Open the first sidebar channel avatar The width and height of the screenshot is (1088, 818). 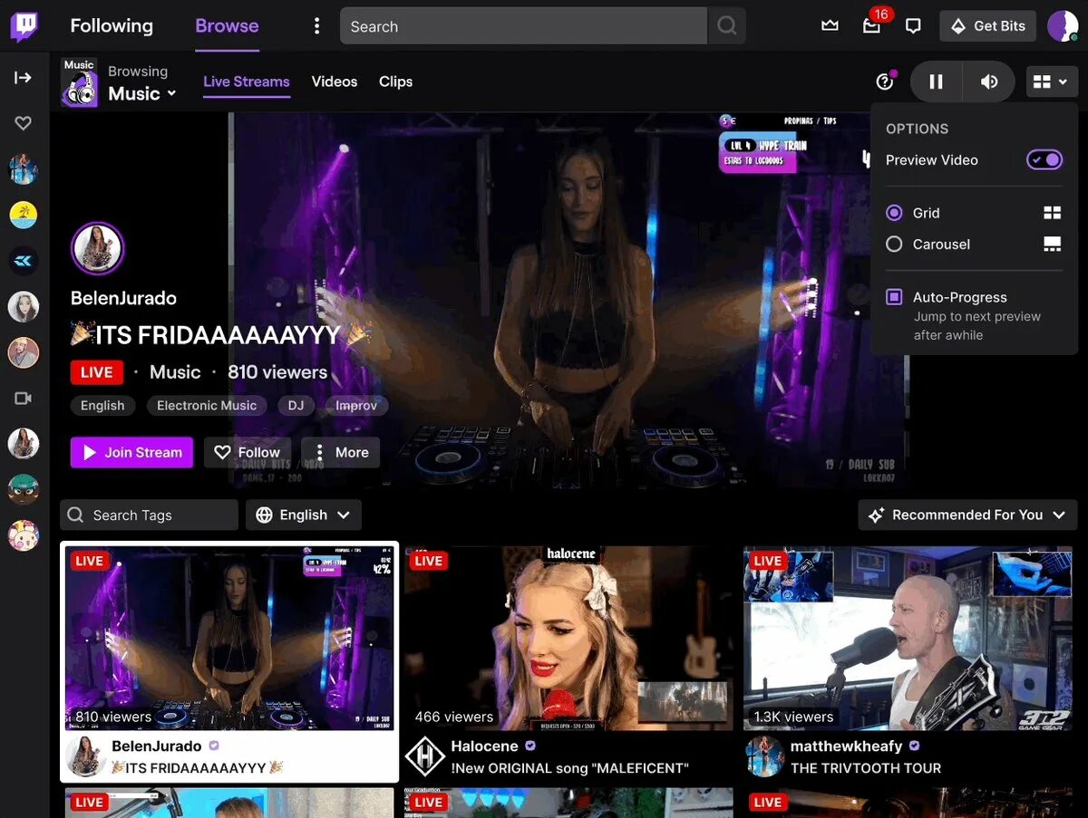pyautogui.click(x=24, y=169)
